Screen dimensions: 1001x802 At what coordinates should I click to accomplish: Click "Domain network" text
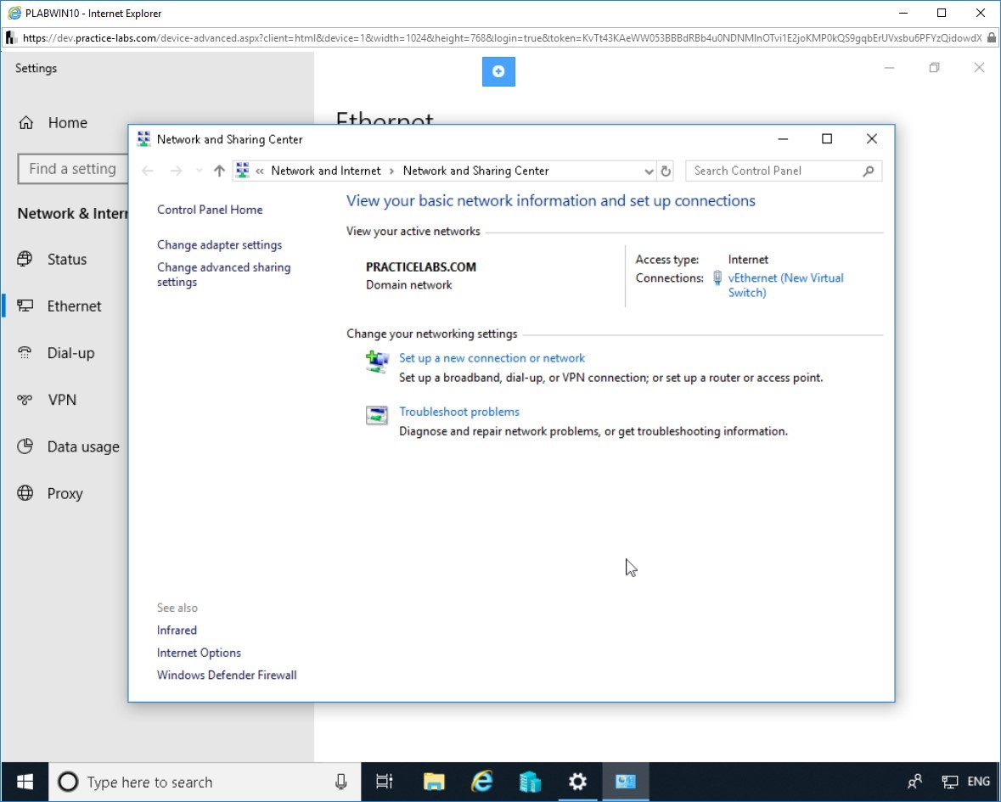[x=408, y=285]
